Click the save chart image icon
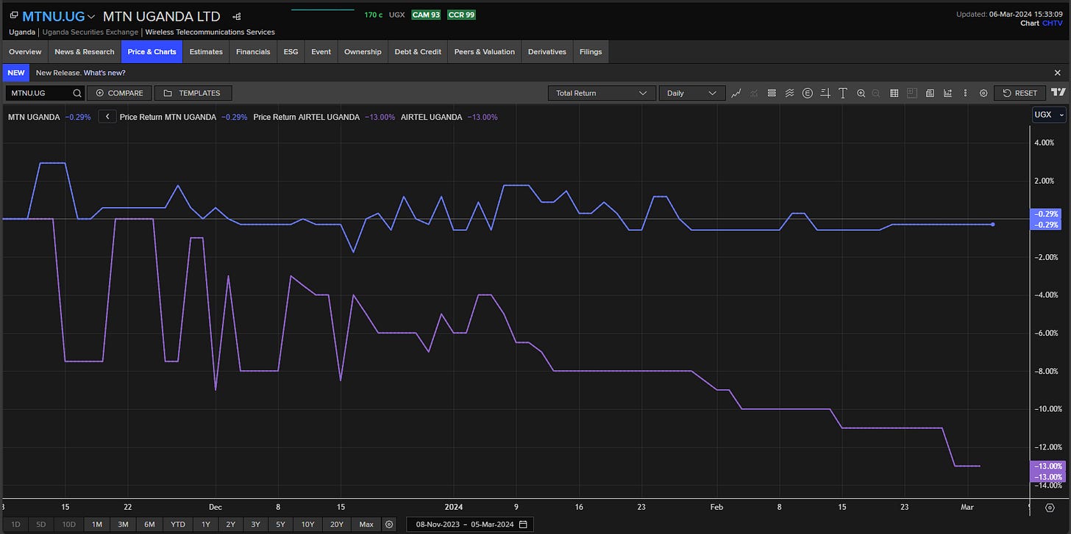The height and width of the screenshot is (534, 1071). (x=930, y=93)
